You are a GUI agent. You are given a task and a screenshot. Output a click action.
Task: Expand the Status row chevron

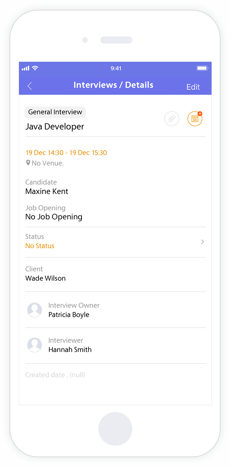(x=202, y=242)
